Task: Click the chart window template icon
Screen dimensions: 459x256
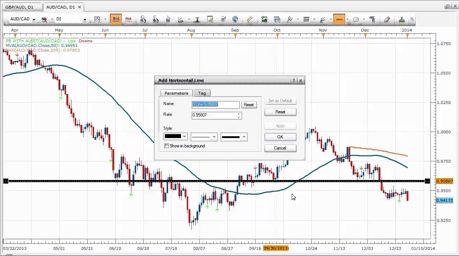Action: [x=277, y=19]
